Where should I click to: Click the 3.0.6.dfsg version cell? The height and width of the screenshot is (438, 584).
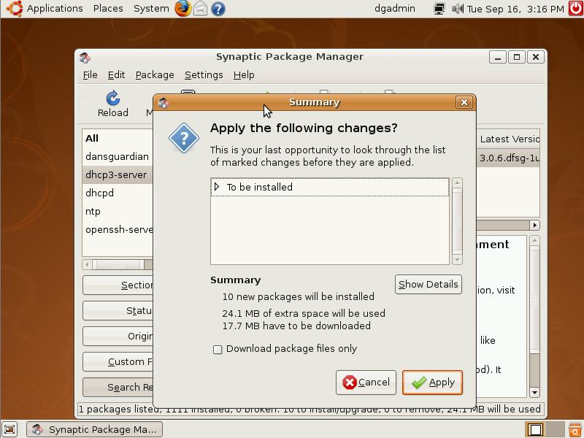[508, 158]
